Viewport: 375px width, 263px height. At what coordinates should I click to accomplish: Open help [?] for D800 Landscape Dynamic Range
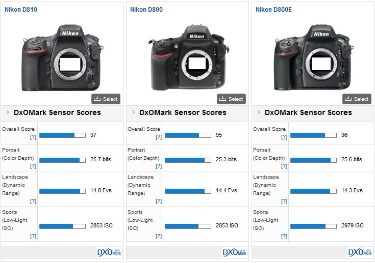158,201
